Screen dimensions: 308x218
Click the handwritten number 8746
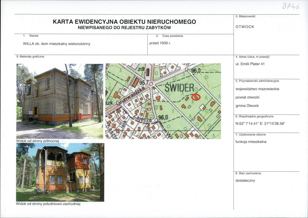click(291, 6)
